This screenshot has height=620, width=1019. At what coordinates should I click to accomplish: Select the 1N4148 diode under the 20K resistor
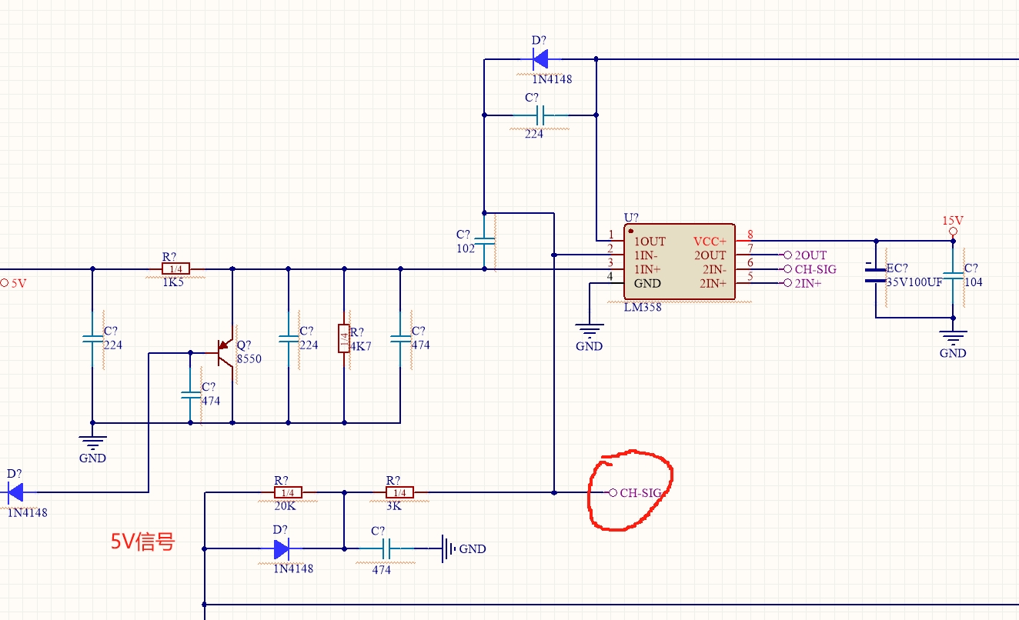[282, 548]
